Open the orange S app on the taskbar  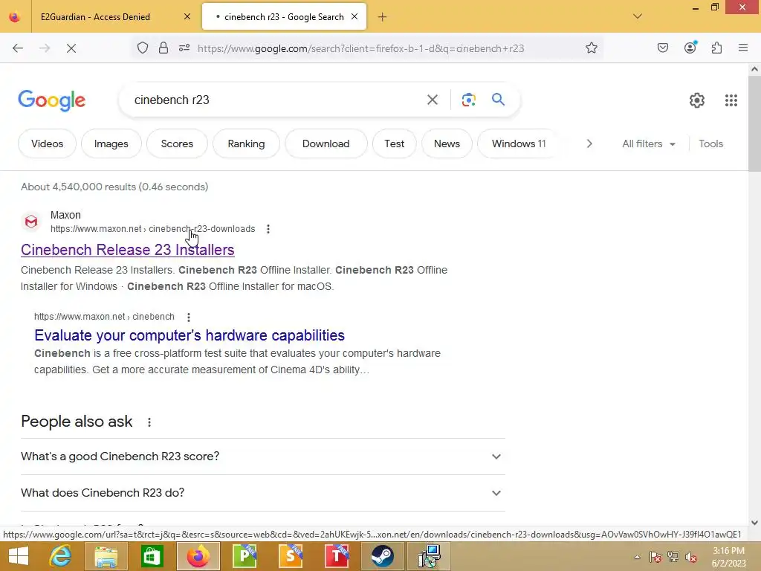291,556
